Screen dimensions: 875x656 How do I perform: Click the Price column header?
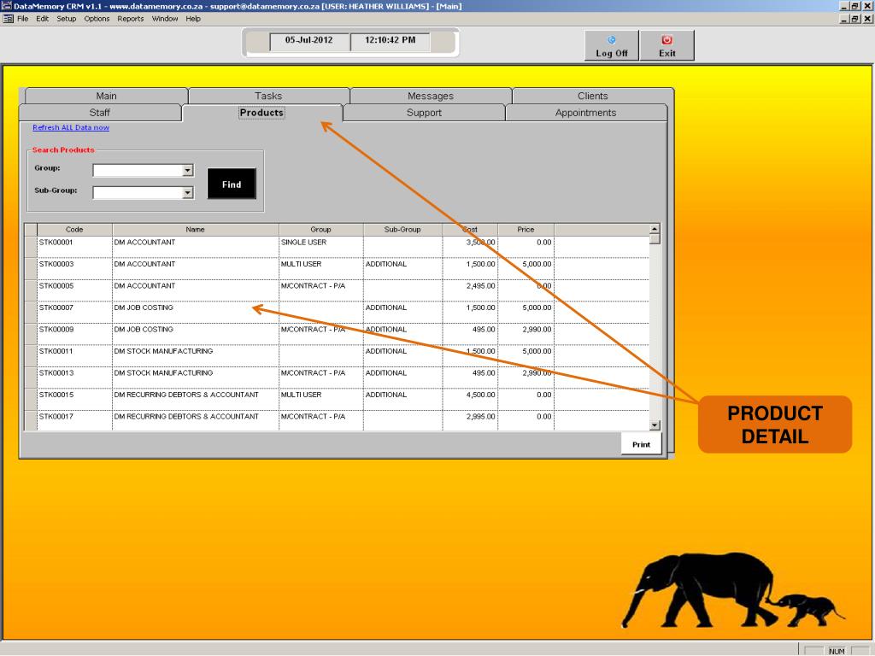(x=526, y=229)
